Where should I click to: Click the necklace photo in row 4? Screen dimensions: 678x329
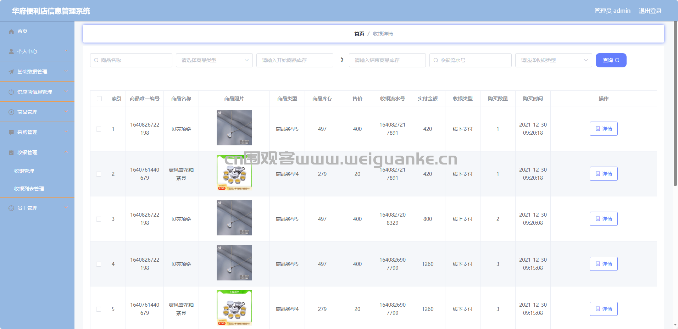point(234,263)
